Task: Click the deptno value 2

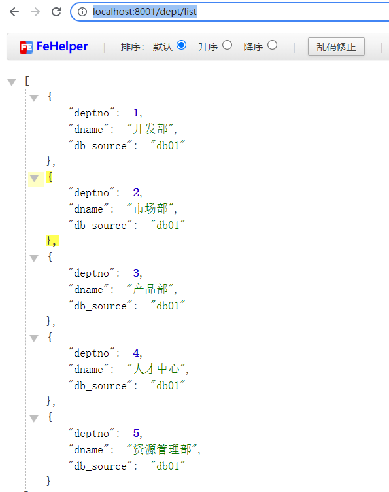Action: (136, 192)
